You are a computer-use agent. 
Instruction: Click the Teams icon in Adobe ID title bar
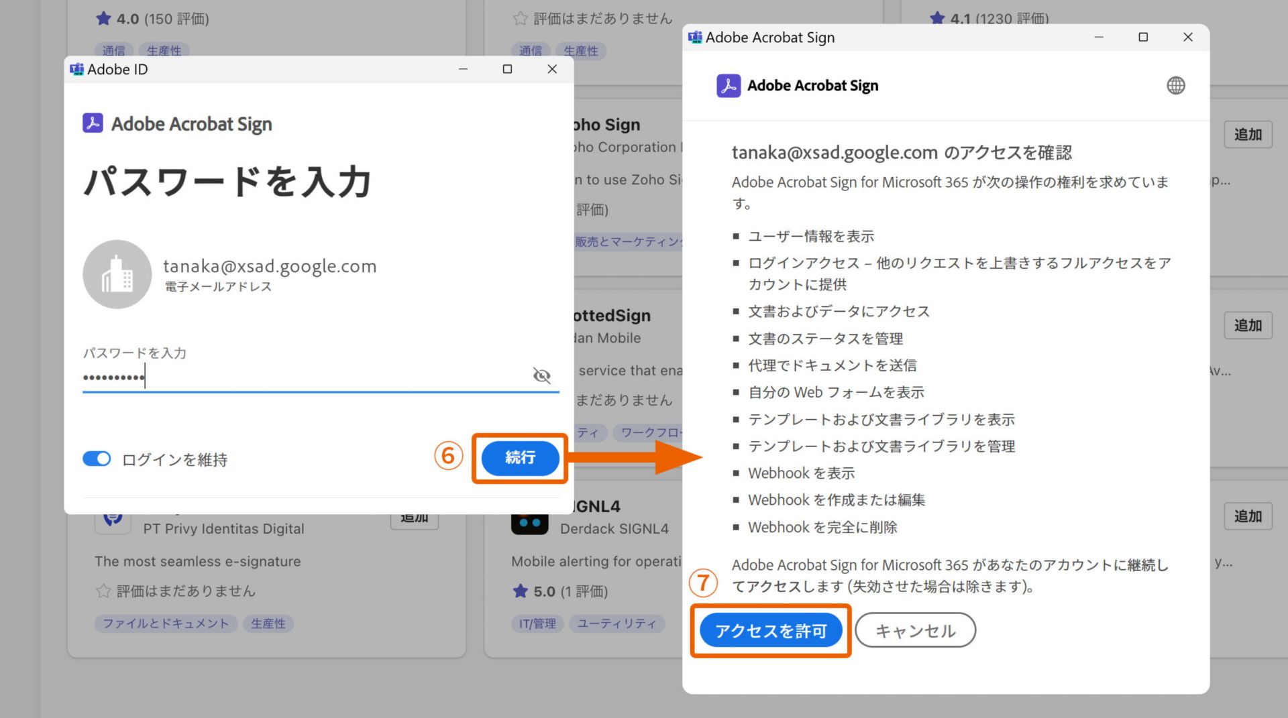tap(76, 69)
